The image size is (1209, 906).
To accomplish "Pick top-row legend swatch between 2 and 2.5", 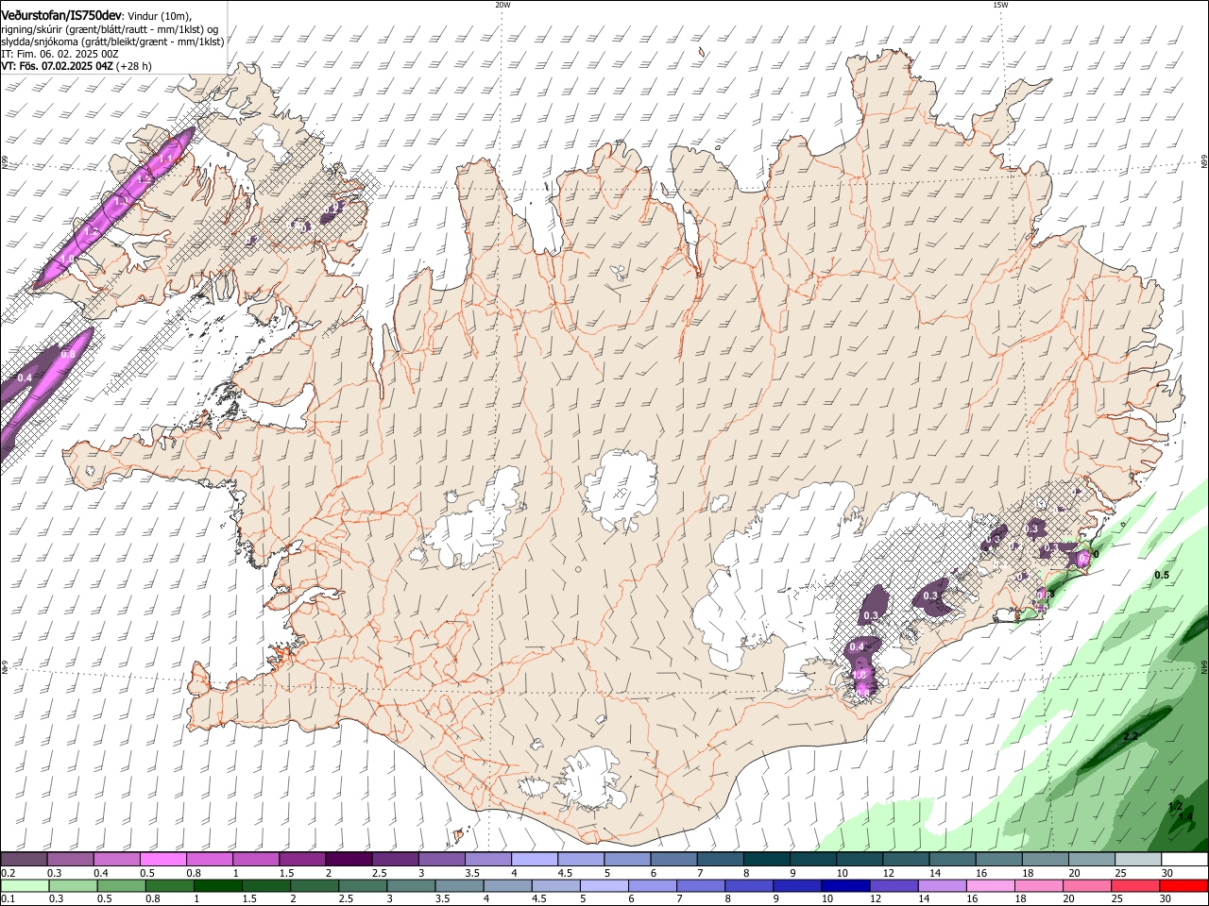I will click(348, 860).
